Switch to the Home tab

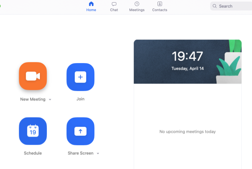91,7
